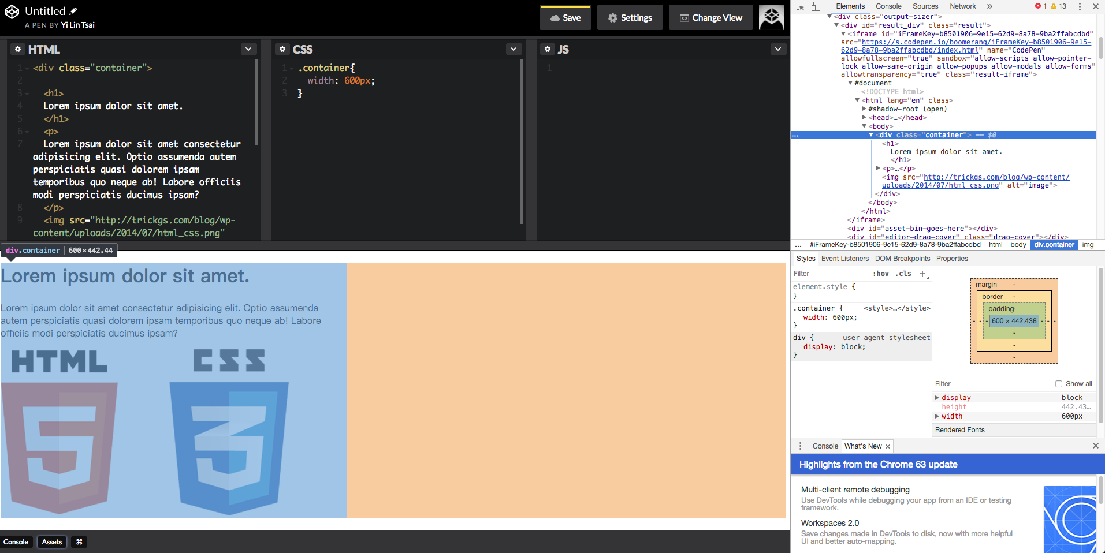
Task: Collapse the #document node
Action: [x=850, y=83]
